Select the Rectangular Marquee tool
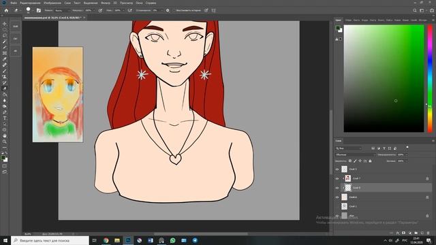Screen dimensions: 436x245 coord(5,30)
